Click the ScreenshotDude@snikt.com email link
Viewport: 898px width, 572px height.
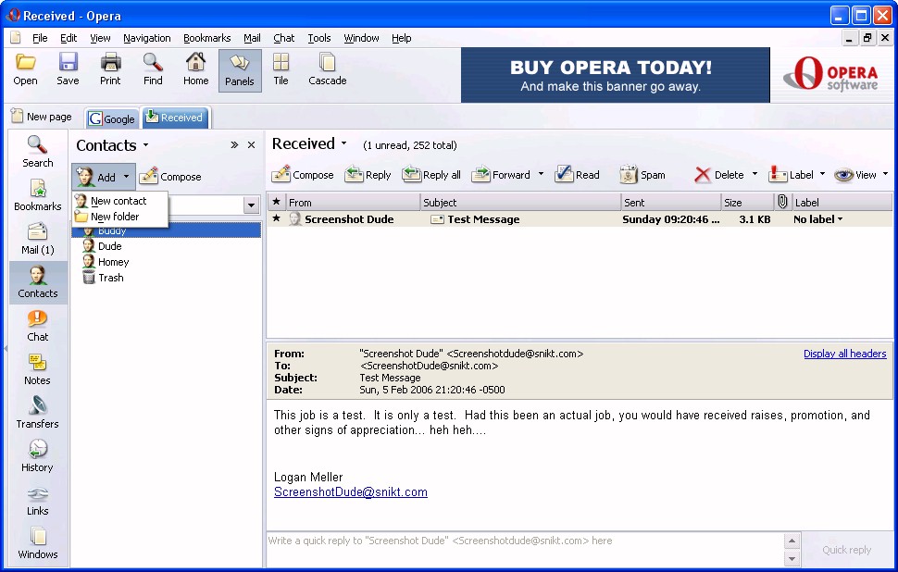pyautogui.click(x=350, y=492)
